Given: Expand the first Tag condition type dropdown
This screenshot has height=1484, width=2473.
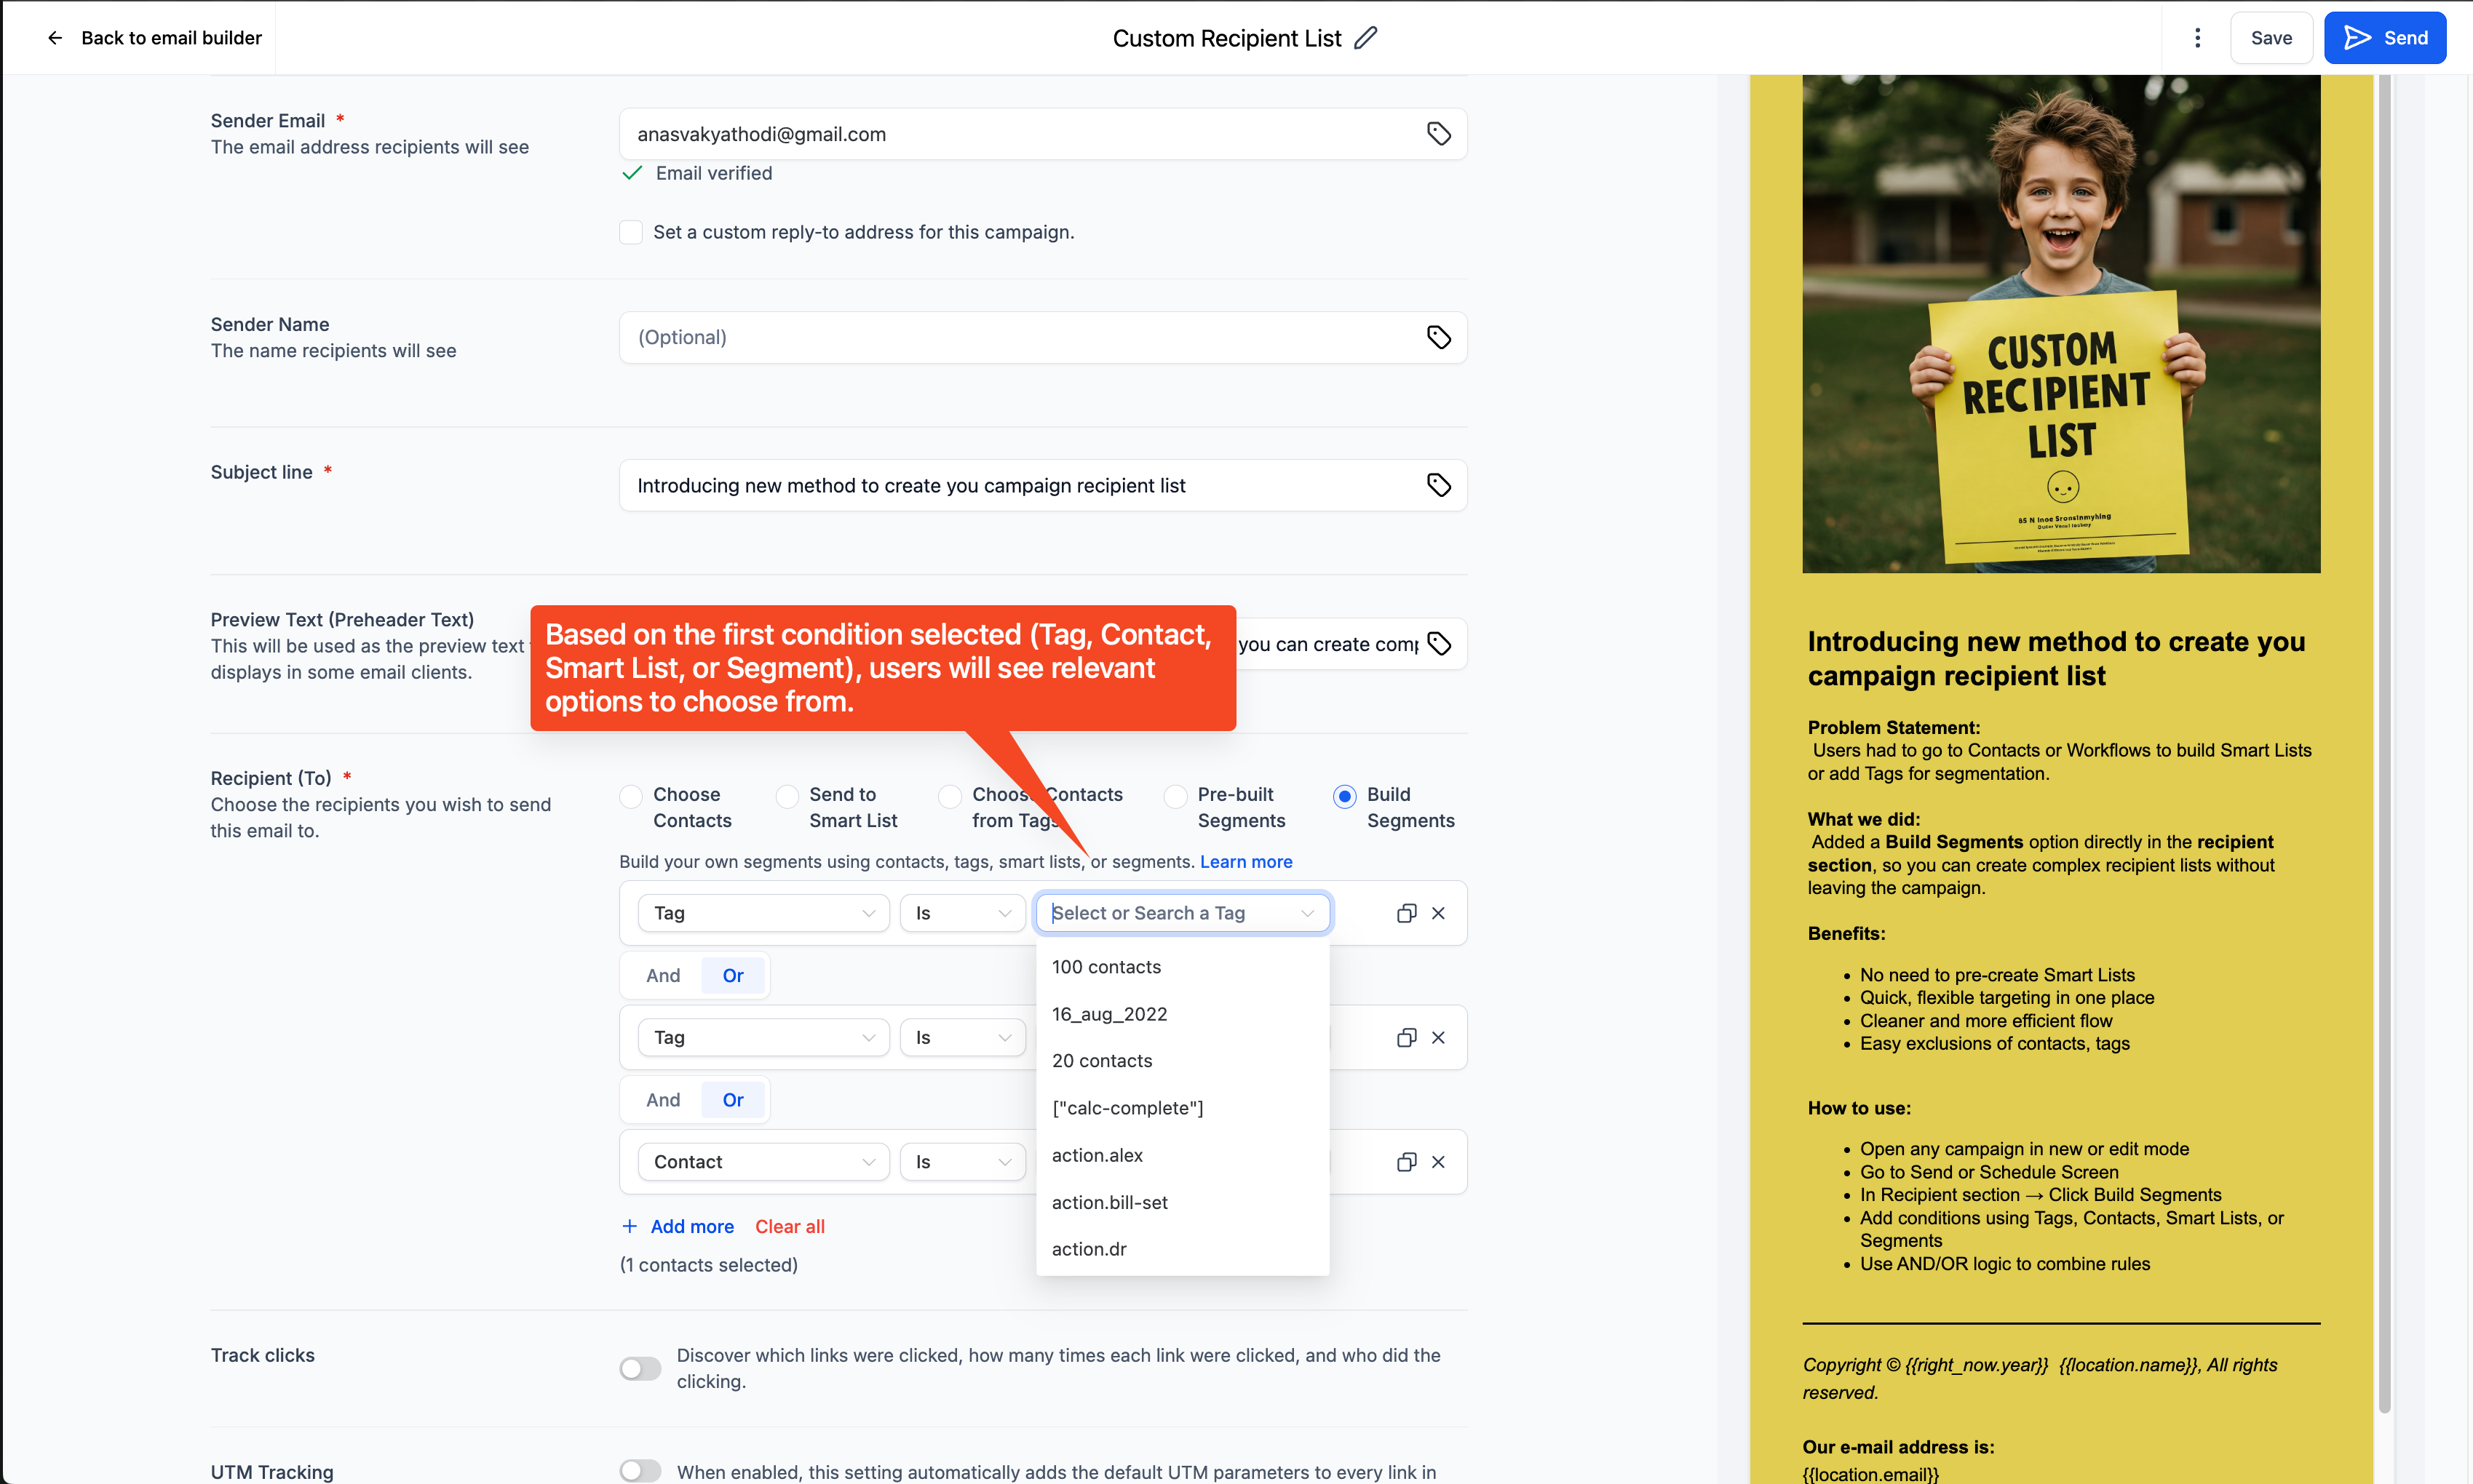Looking at the screenshot, I should coord(762,913).
